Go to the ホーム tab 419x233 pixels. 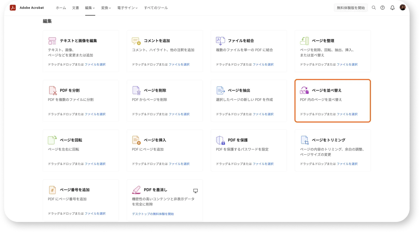coord(61,8)
